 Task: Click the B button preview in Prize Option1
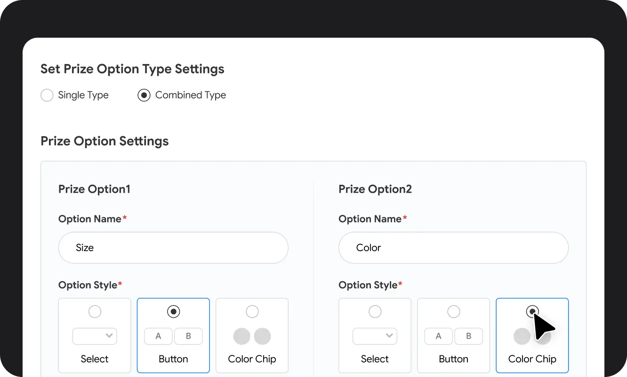188,336
